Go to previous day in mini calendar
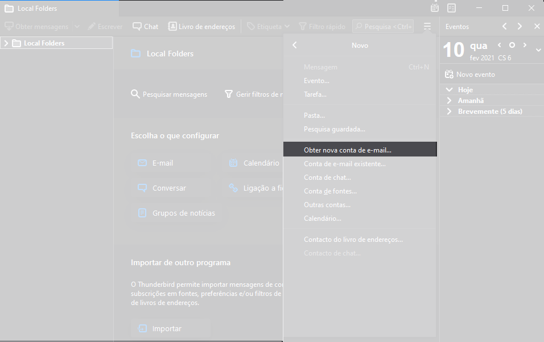The height and width of the screenshot is (342, 544). [499, 45]
